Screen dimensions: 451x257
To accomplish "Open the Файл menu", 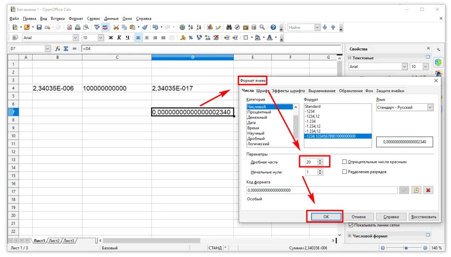I will pyautogui.click(x=14, y=18).
